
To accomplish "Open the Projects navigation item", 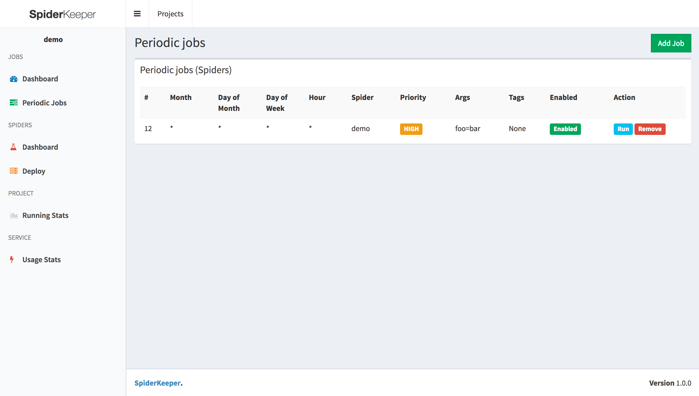I will pyautogui.click(x=170, y=14).
